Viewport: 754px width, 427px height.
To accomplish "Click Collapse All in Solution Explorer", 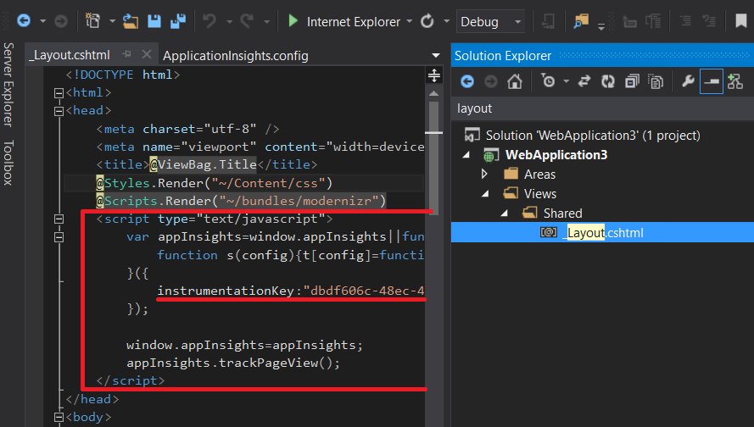I will point(632,81).
